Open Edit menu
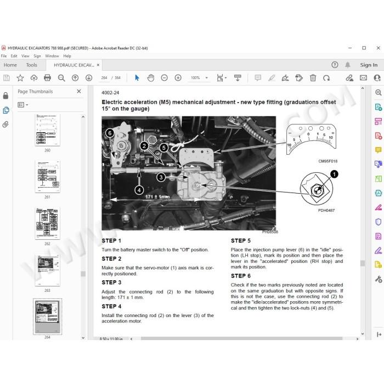This screenshot has width=384, height=384. (14, 56)
